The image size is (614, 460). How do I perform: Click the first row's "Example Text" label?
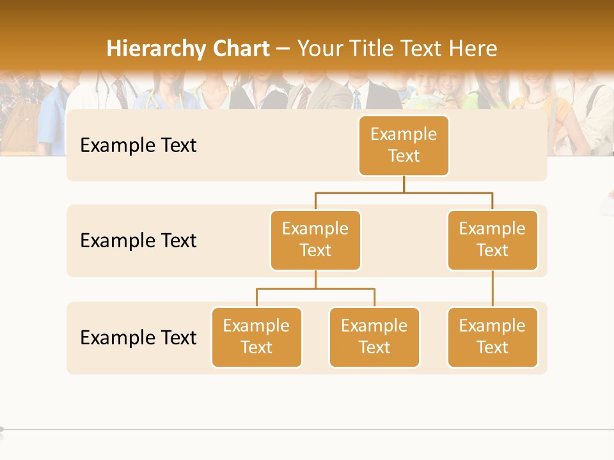point(138,146)
